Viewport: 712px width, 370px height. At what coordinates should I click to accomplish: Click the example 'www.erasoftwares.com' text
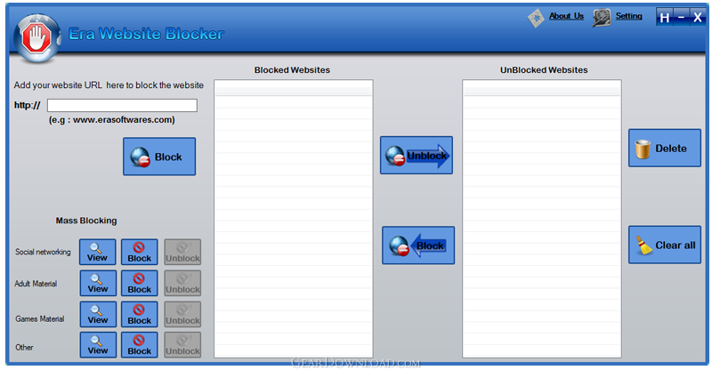124,120
